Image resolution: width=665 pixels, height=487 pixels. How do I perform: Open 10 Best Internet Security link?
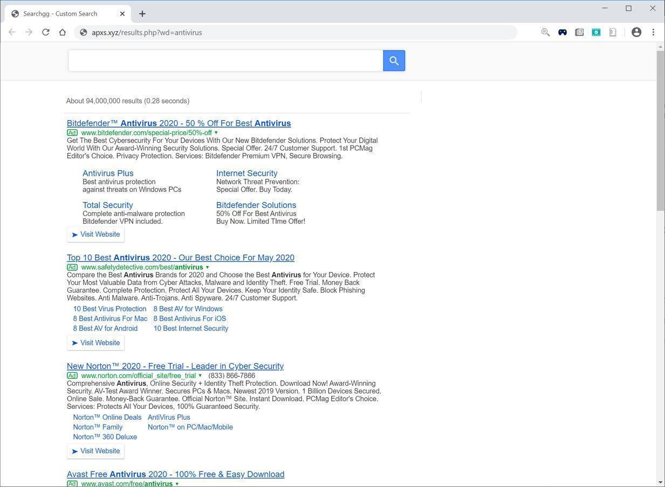point(191,328)
